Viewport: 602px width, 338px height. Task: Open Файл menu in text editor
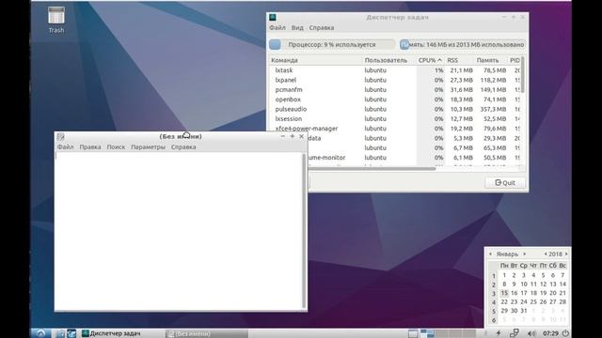pos(65,147)
